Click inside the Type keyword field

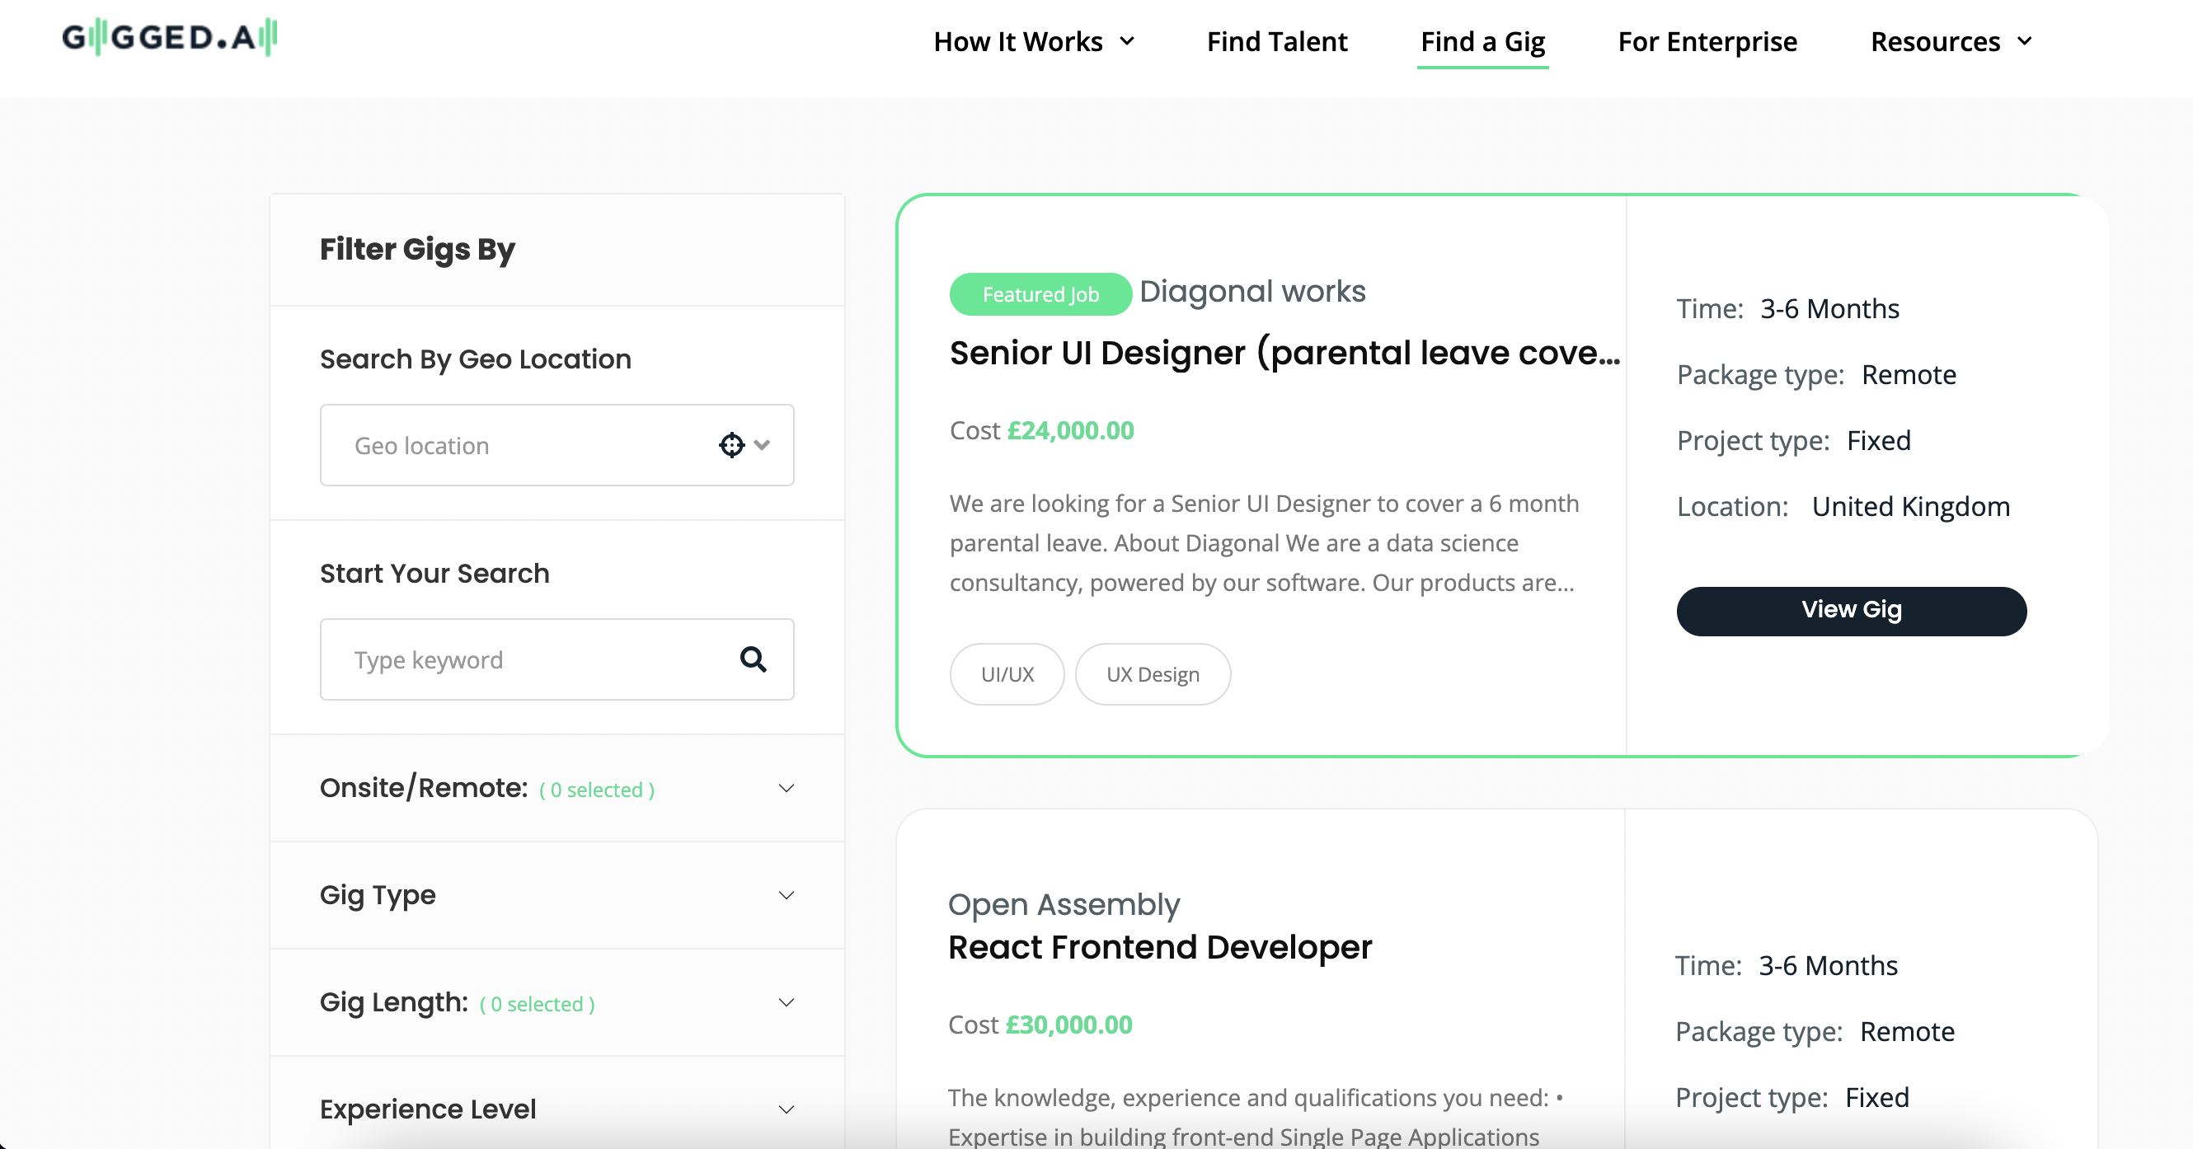point(528,659)
